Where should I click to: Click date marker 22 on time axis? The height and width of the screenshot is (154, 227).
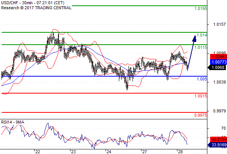[x=38, y=152]
